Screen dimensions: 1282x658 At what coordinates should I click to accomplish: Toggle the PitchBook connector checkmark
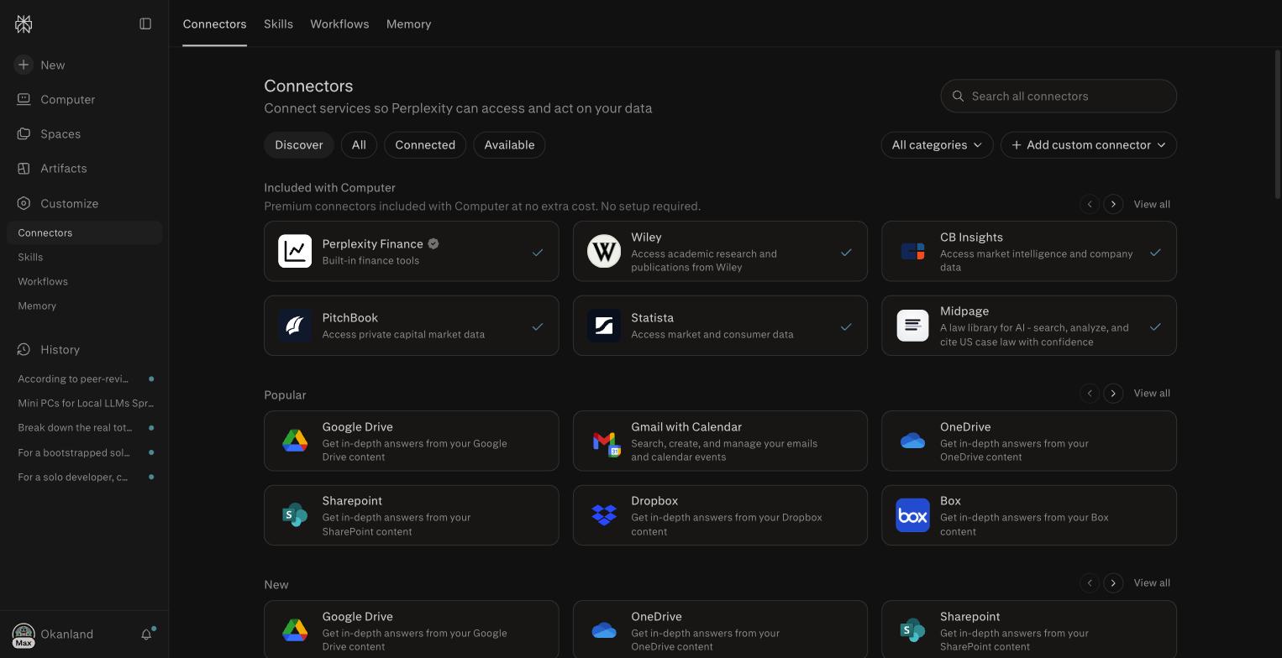click(x=538, y=326)
